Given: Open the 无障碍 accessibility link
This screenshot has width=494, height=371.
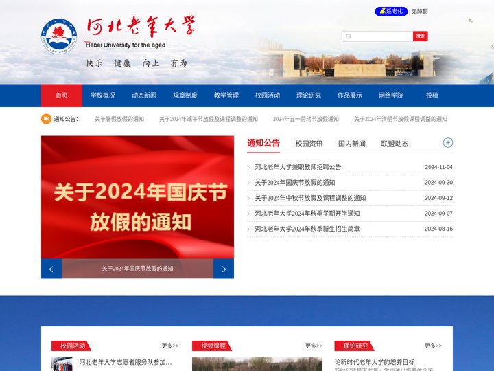Looking at the screenshot, I should (420, 12).
